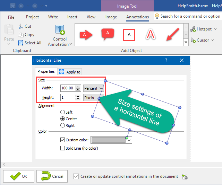Select the red arrow line object
Viewport: 222px width, 185px height.
(x=172, y=34)
